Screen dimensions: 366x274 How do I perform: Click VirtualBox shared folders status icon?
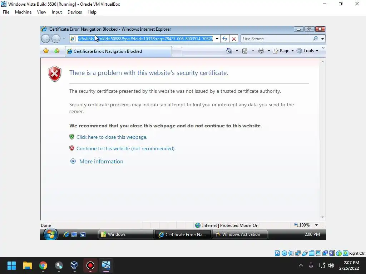(311, 253)
